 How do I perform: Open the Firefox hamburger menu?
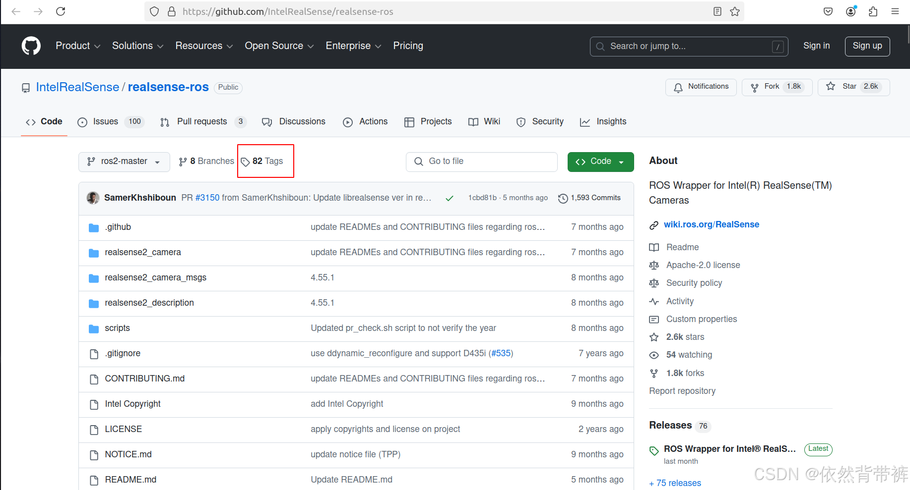tap(895, 11)
